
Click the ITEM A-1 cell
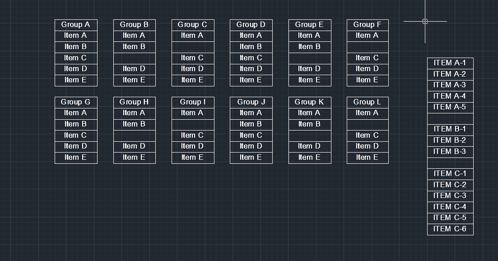click(450, 63)
